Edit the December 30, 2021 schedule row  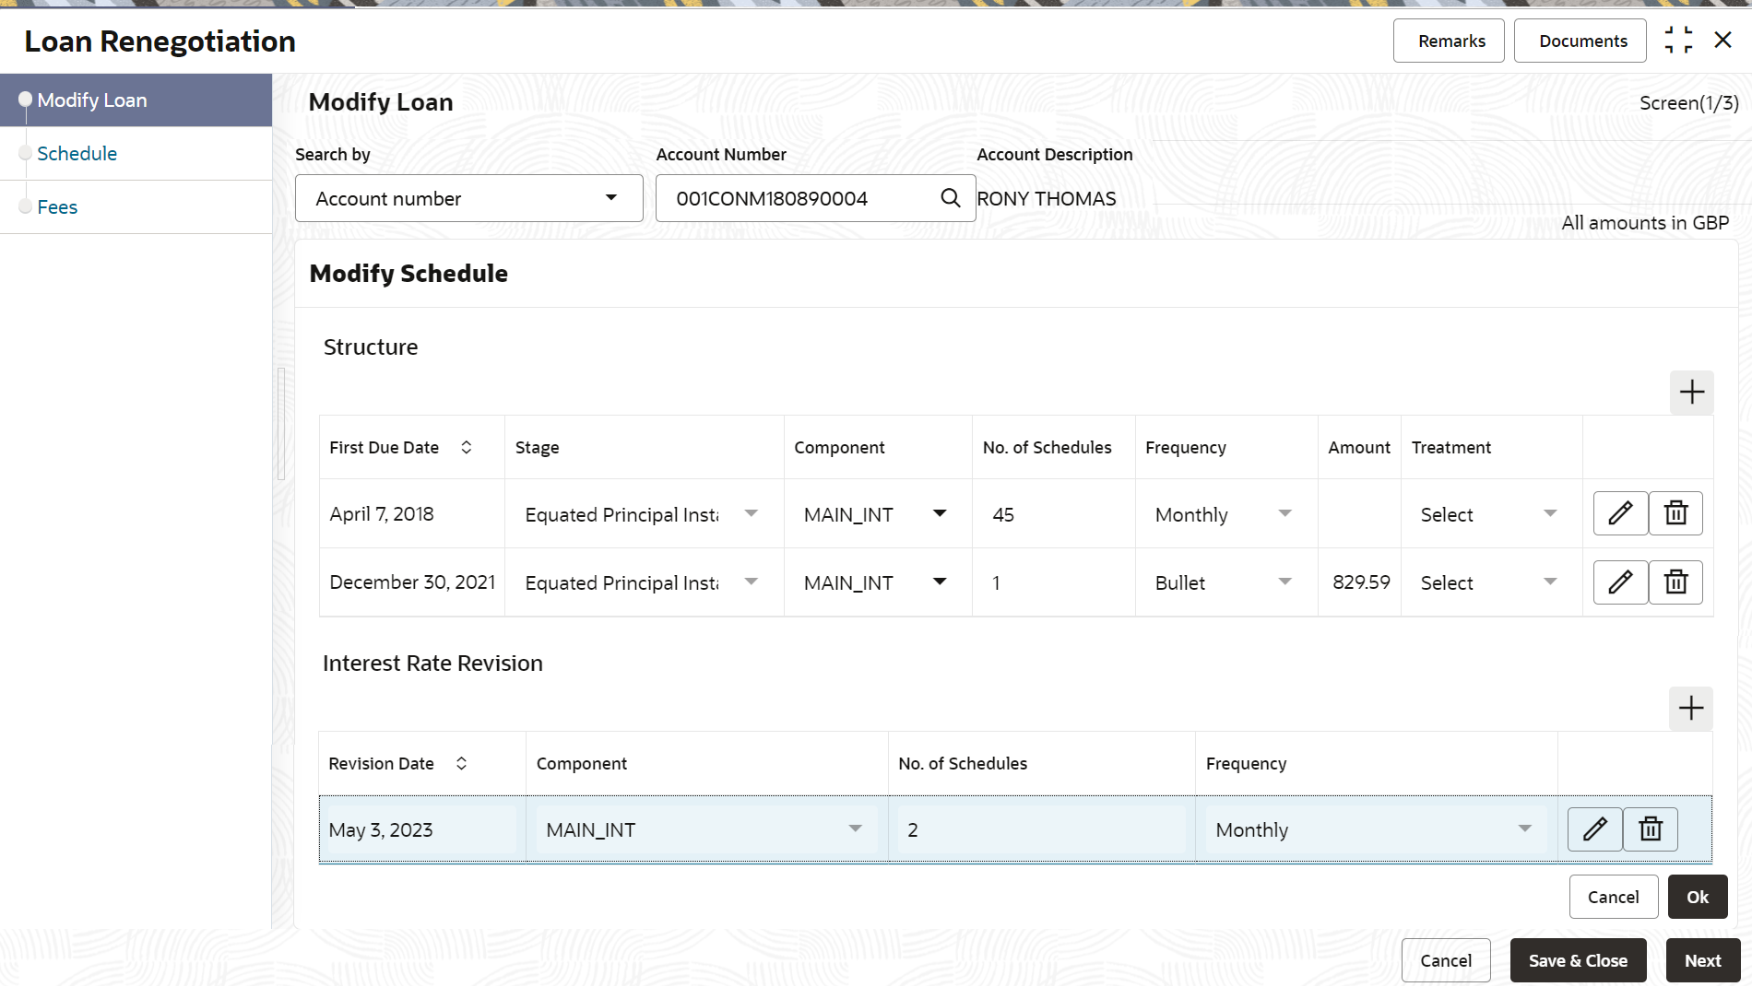point(1620,582)
